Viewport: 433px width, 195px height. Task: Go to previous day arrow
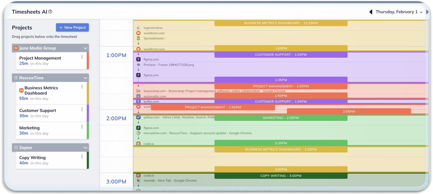pos(371,12)
